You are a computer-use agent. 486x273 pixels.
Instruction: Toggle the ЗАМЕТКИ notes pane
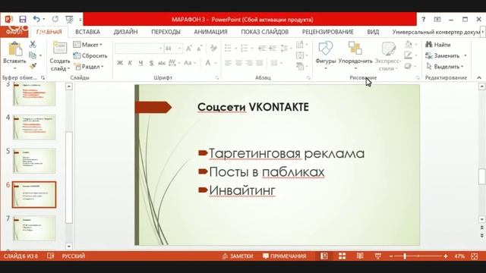click(238, 256)
